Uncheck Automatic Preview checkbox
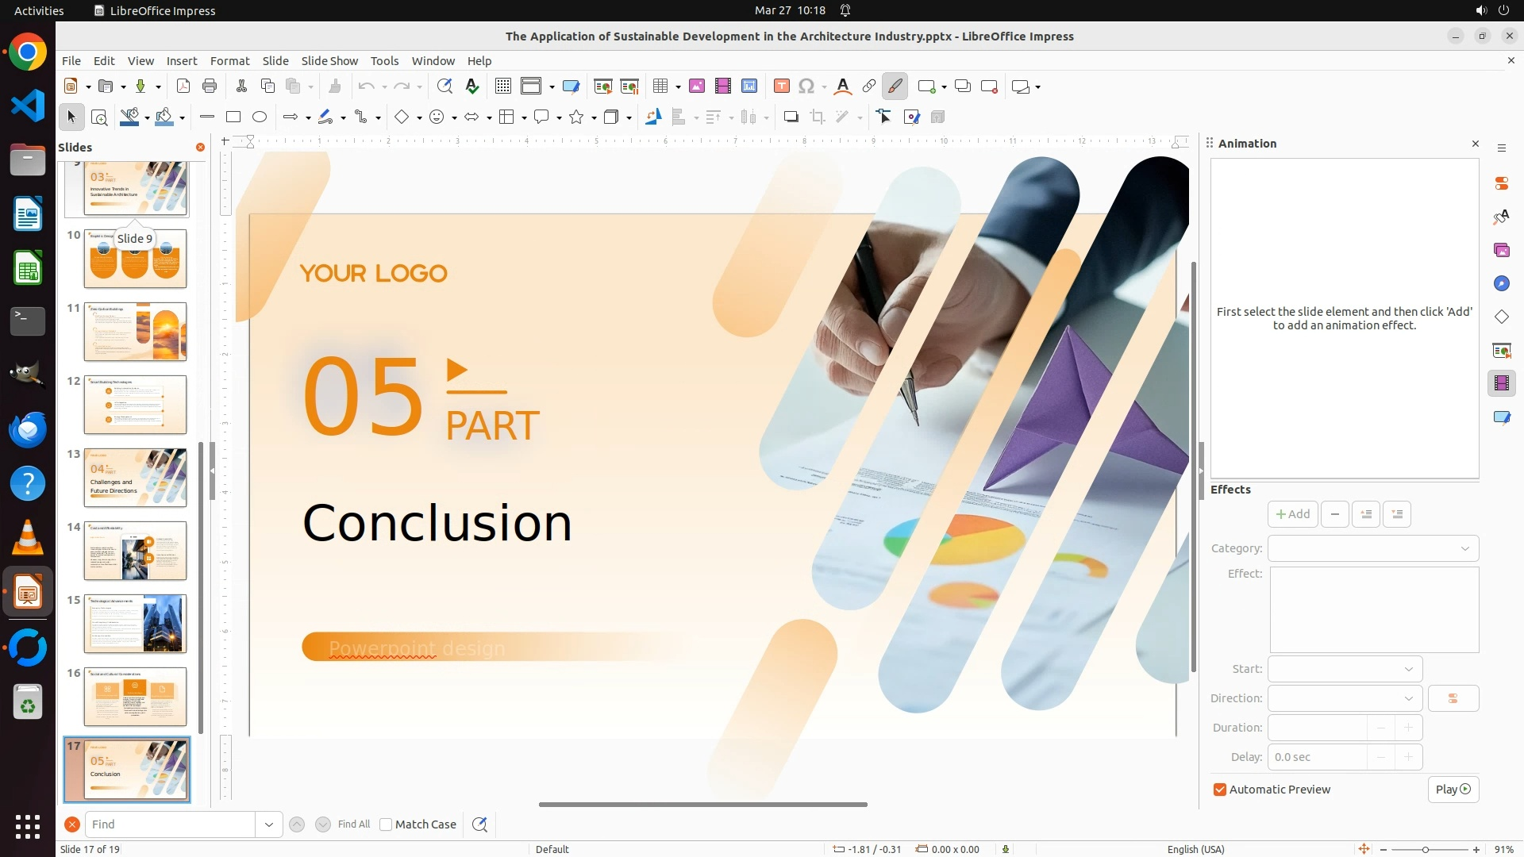Viewport: 1524px width, 857px height. (1220, 790)
